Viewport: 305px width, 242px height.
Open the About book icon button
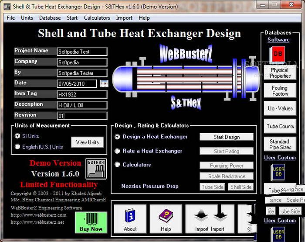pos(130,219)
